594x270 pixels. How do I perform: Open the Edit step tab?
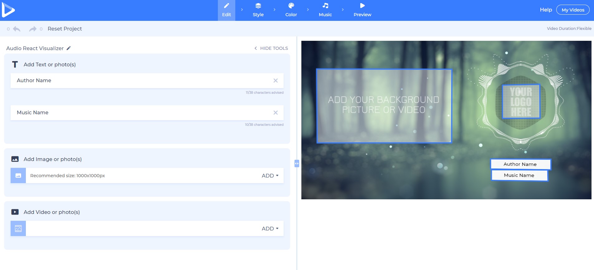click(x=227, y=10)
